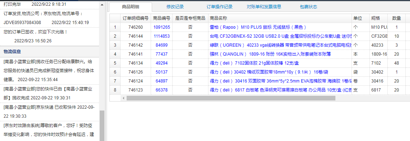The width and height of the screenshot is (410, 141).
Task: Open the 包裹状态 tab
Action: click(308, 7)
